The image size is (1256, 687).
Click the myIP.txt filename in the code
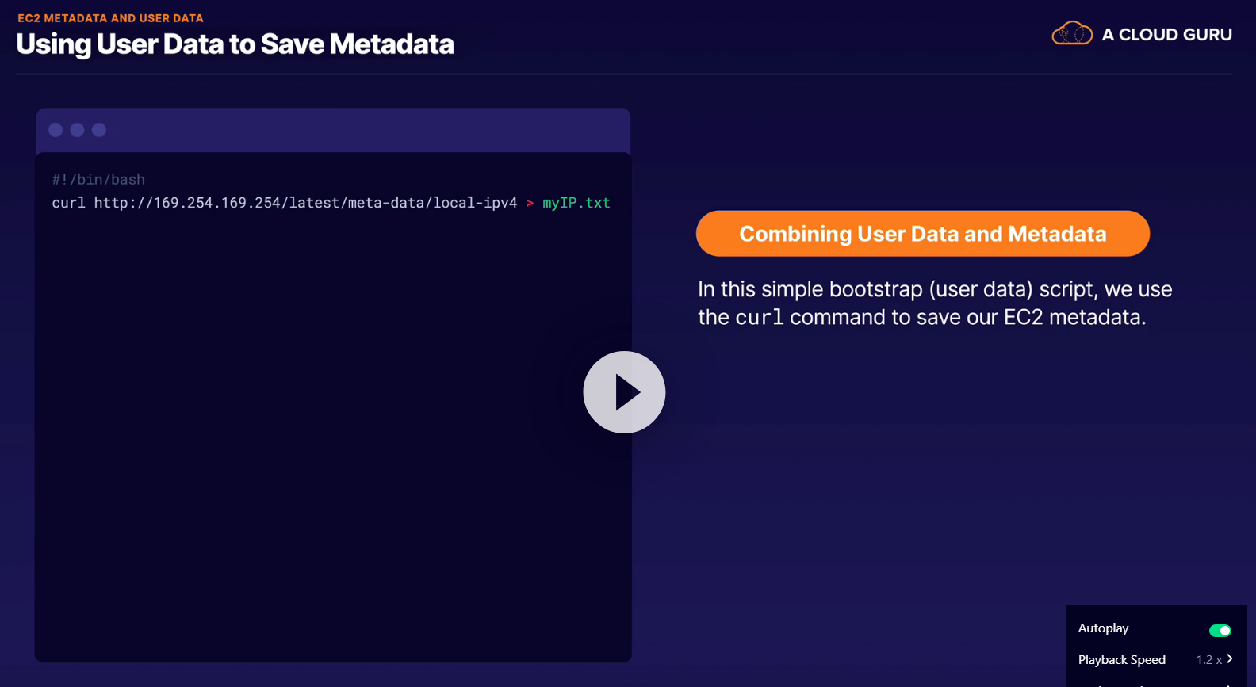(576, 203)
